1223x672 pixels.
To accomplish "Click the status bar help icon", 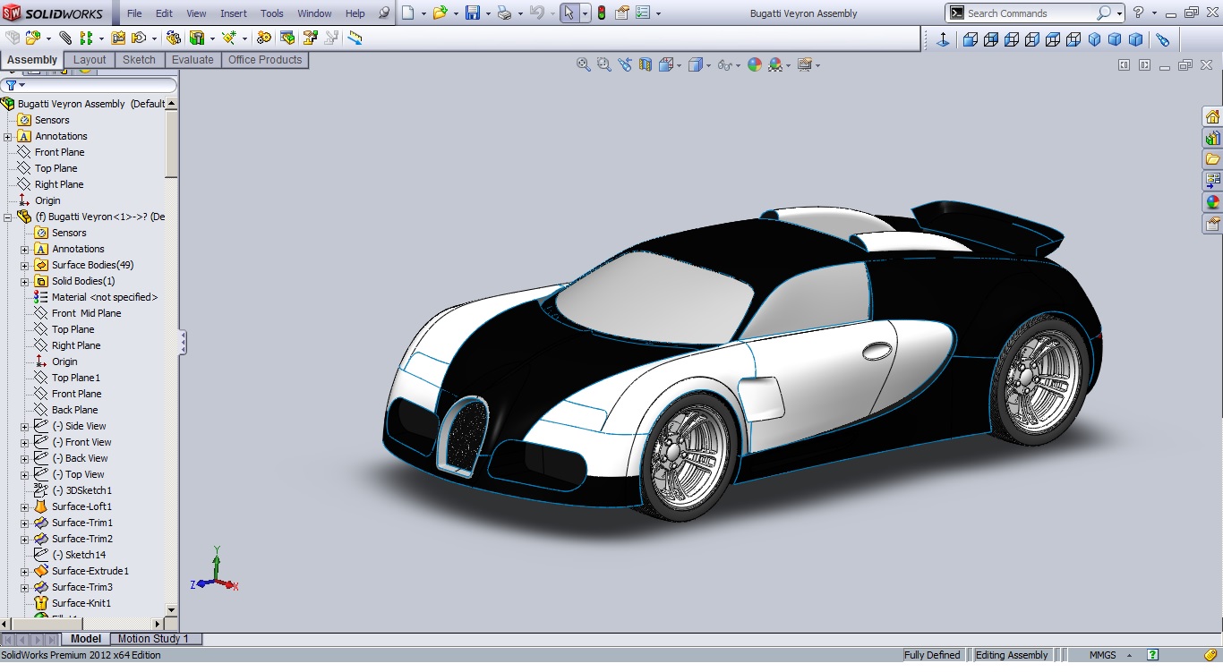I will coord(1153,655).
